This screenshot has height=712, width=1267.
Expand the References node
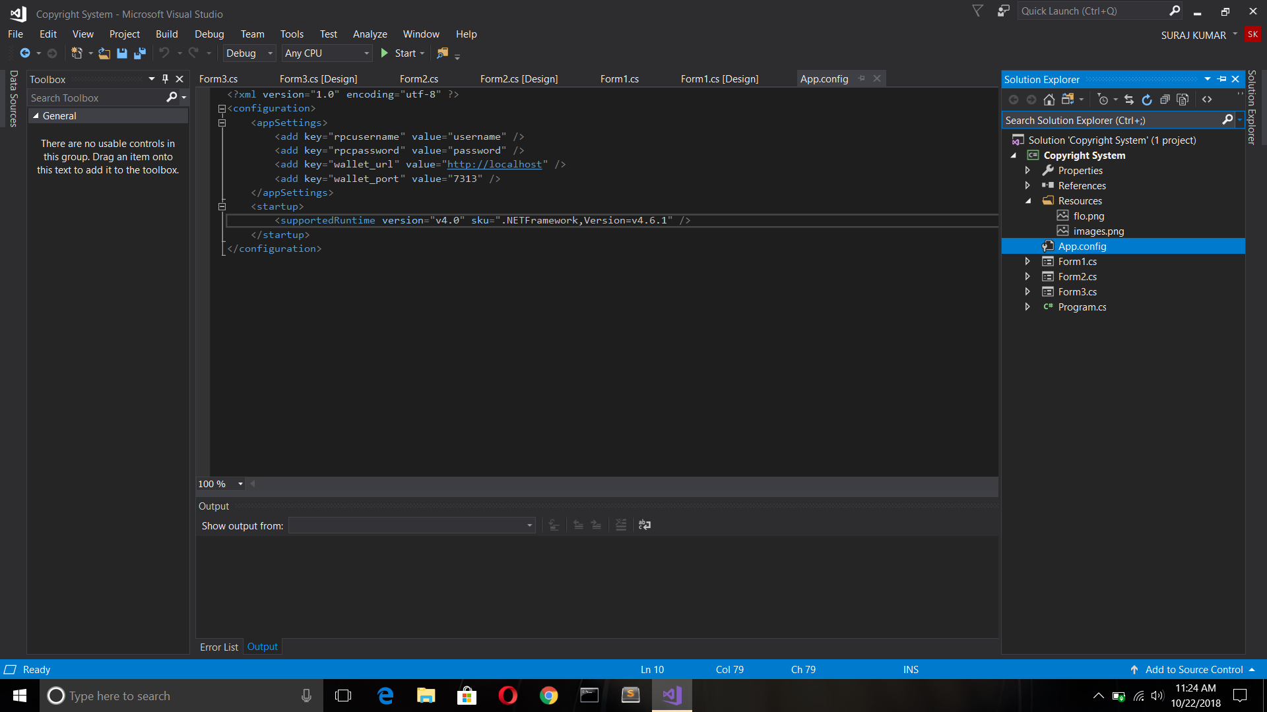click(x=1027, y=185)
